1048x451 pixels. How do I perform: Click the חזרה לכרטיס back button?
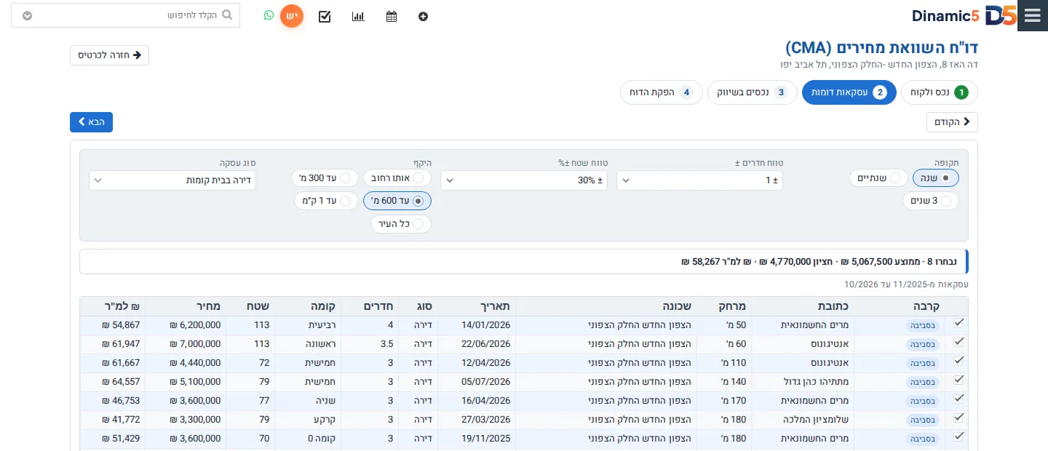(109, 55)
